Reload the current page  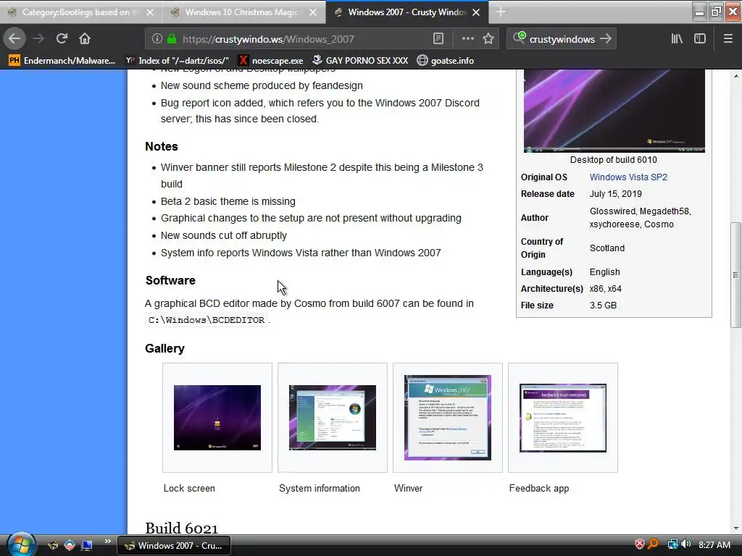[62, 38]
